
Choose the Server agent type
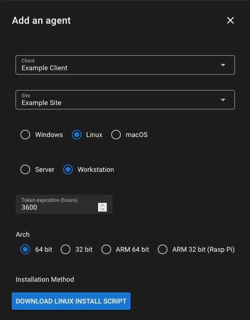[25, 169]
